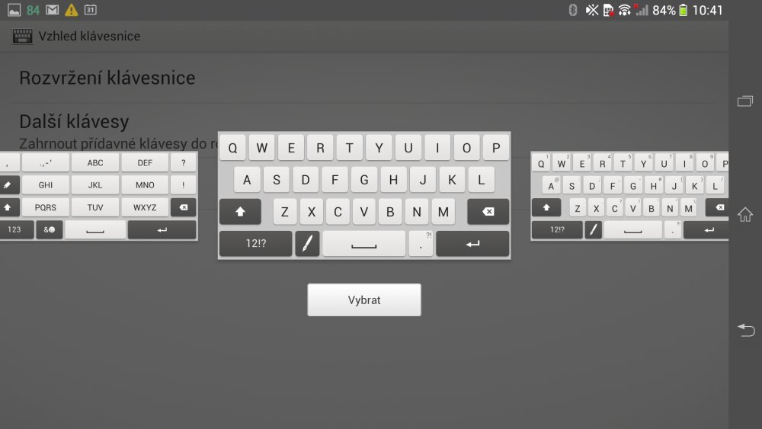Tap the backspace key on center keyboard
The image size is (762, 429).
coord(488,212)
